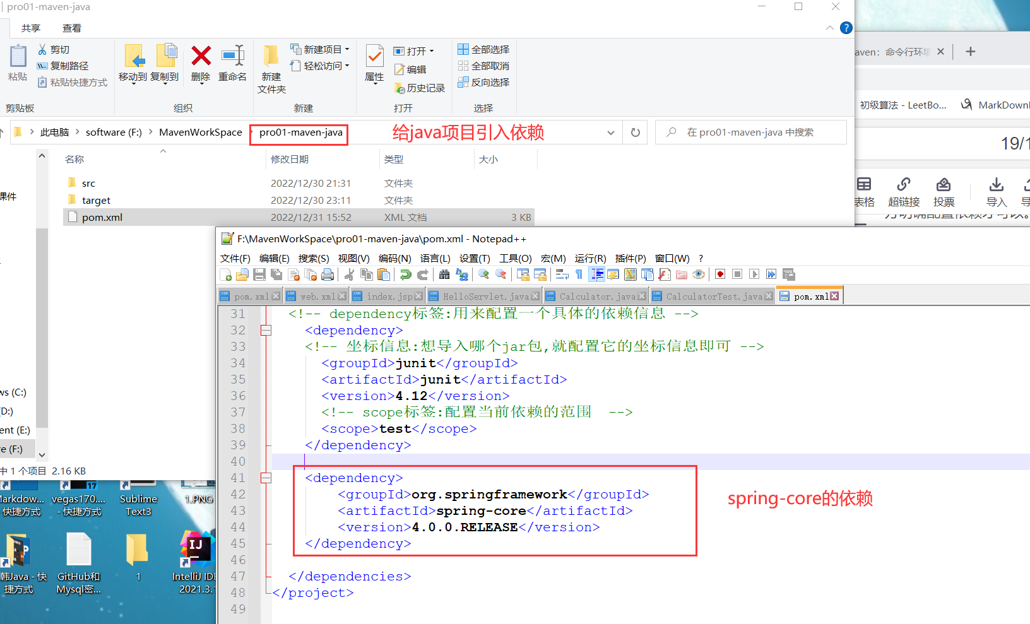Click the Rename (重命名) icon in Explorer ribbon
1030x624 pixels.
(232, 63)
